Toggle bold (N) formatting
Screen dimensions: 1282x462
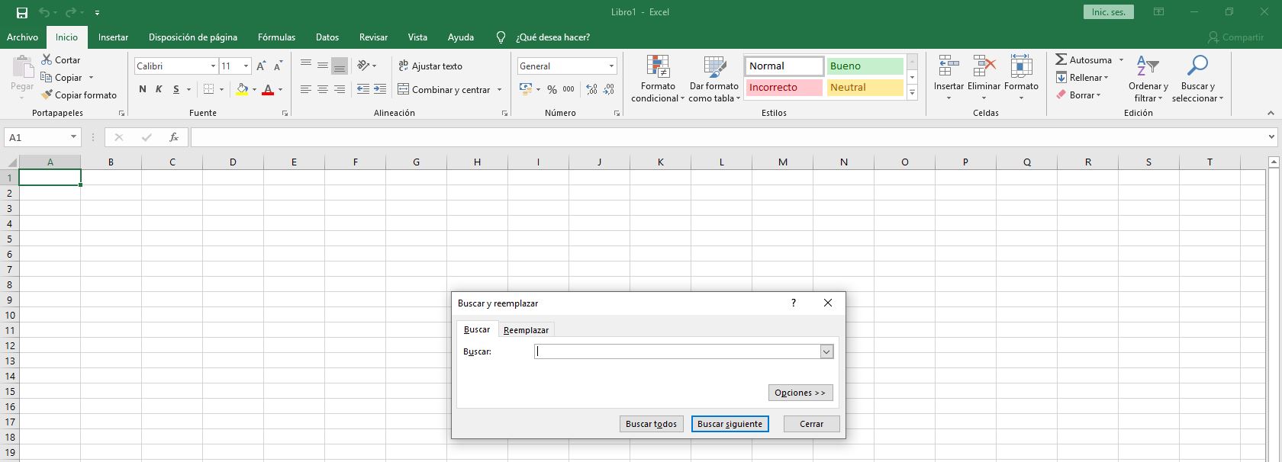point(143,89)
